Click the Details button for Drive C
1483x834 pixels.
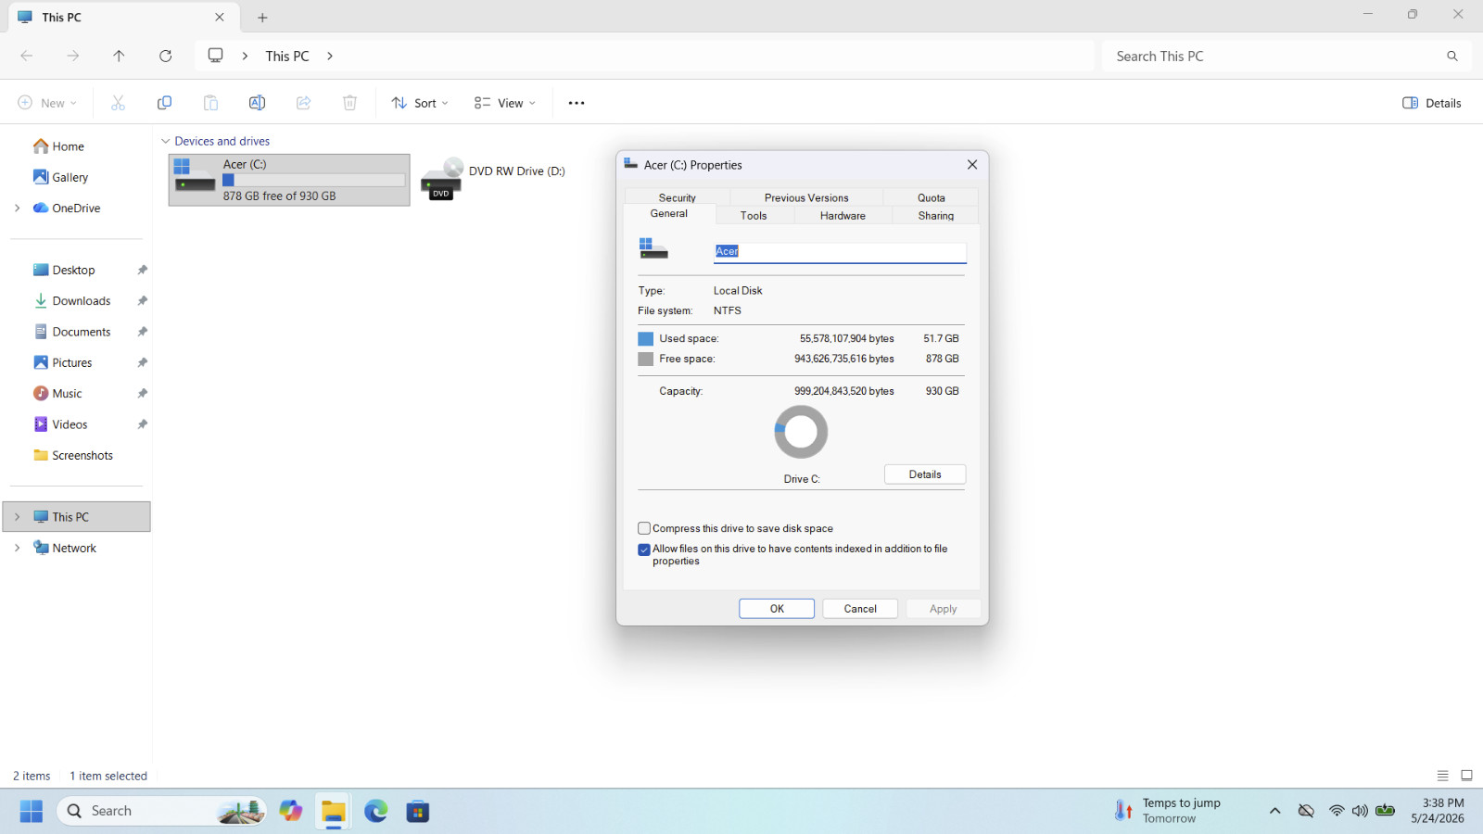point(925,474)
